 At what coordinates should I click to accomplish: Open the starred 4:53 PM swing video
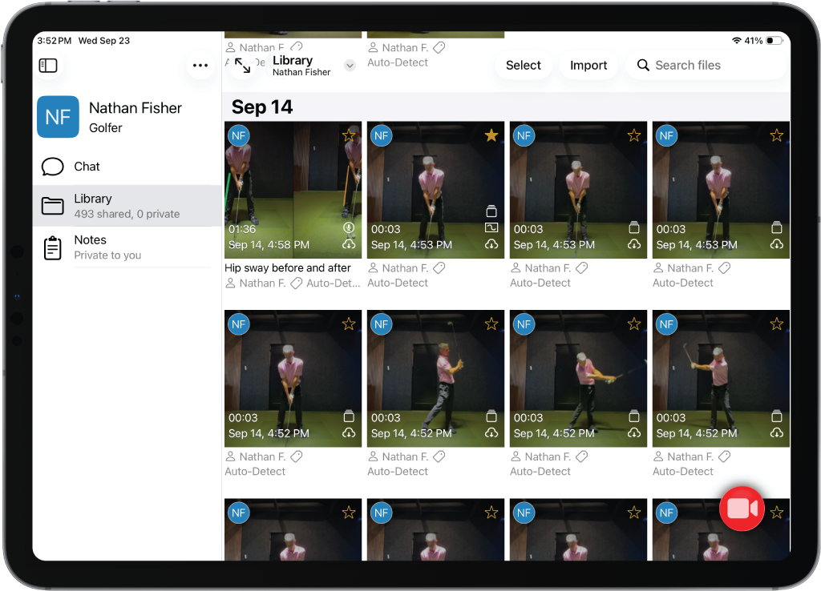[435, 190]
